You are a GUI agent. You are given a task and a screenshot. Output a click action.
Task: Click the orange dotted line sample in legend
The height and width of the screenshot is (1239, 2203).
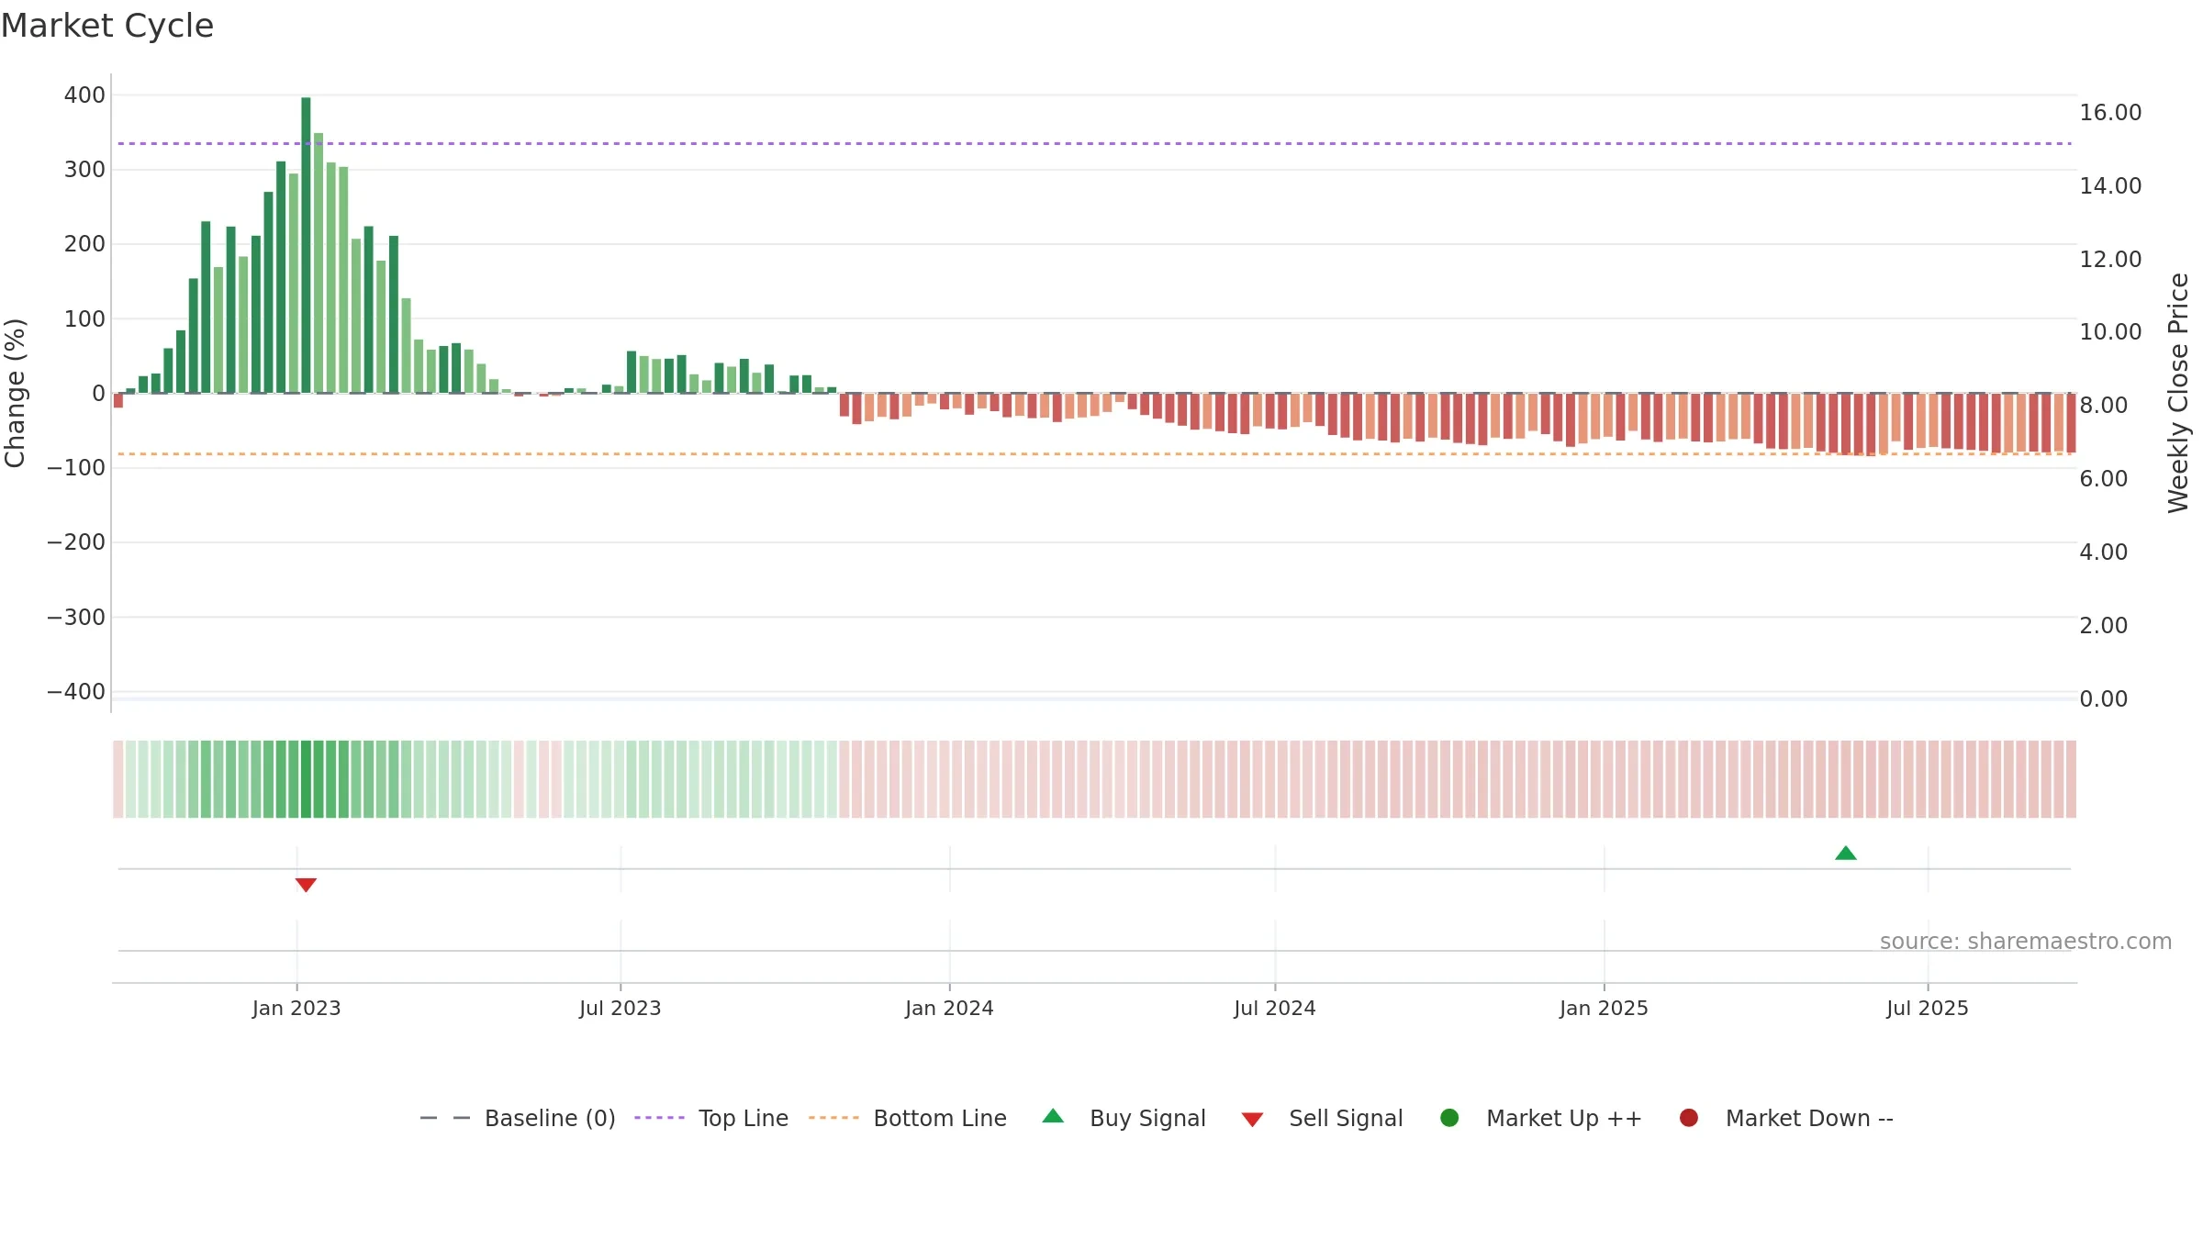(x=833, y=1118)
